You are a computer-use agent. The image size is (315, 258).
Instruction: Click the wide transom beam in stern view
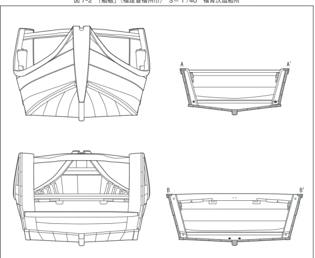click(81, 214)
